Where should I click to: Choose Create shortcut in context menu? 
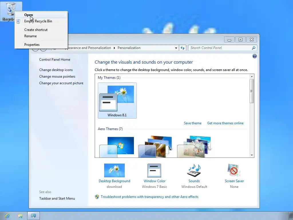[x=41, y=30]
